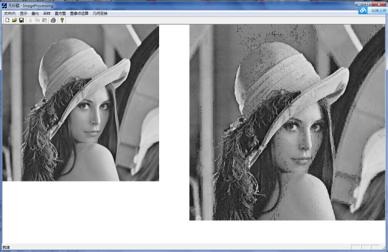Click the ImageProcessing app icon in title bar
Image resolution: width=388 pixels, height=252 pixels.
coord(4,6)
